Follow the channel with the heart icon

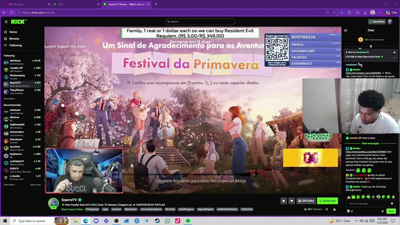292,201
